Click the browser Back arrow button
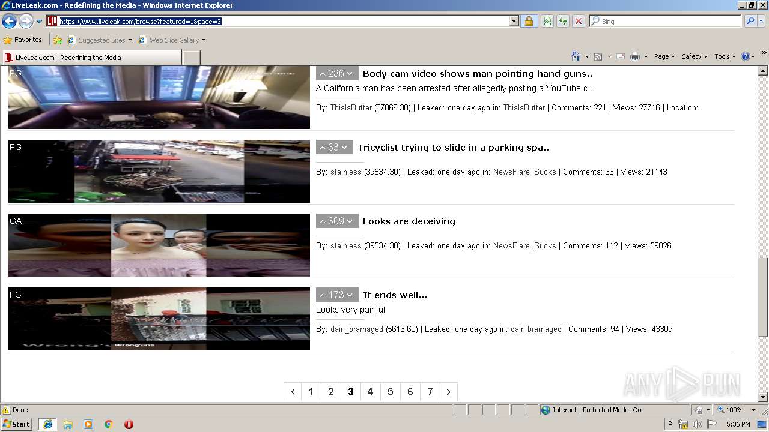This screenshot has height=432, width=769. (9, 22)
